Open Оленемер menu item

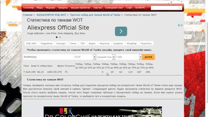coord(28,8)
